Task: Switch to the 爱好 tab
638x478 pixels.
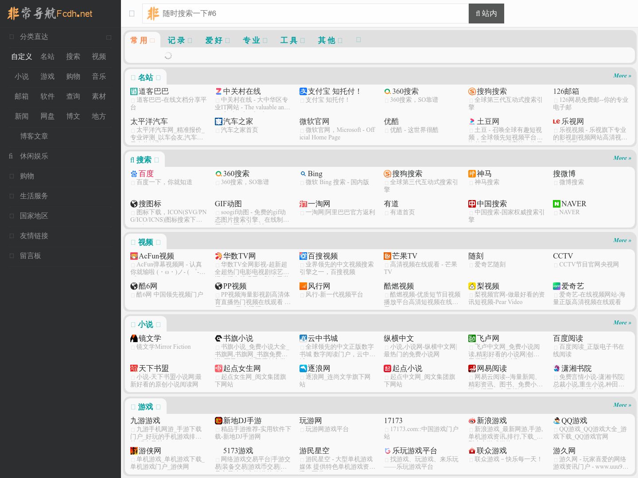Action: tap(217, 40)
